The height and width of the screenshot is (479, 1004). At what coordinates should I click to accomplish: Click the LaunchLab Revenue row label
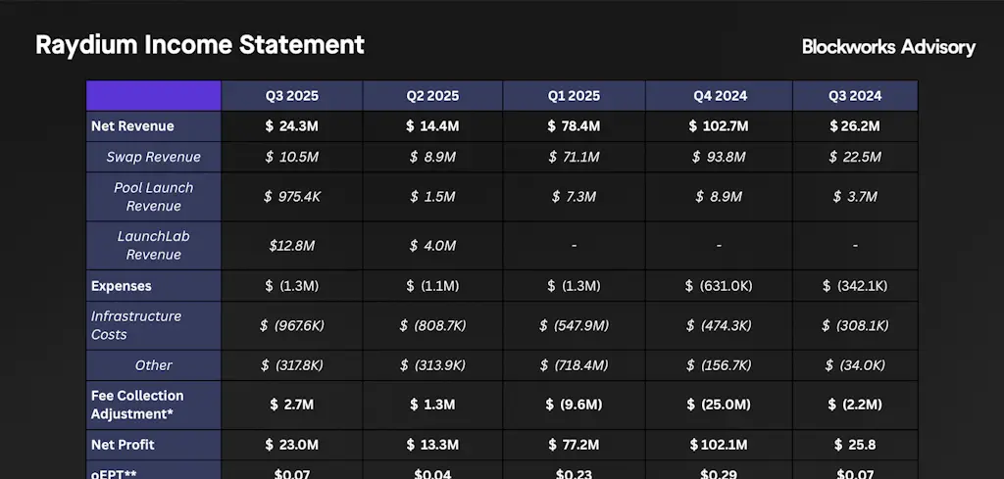[154, 245]
